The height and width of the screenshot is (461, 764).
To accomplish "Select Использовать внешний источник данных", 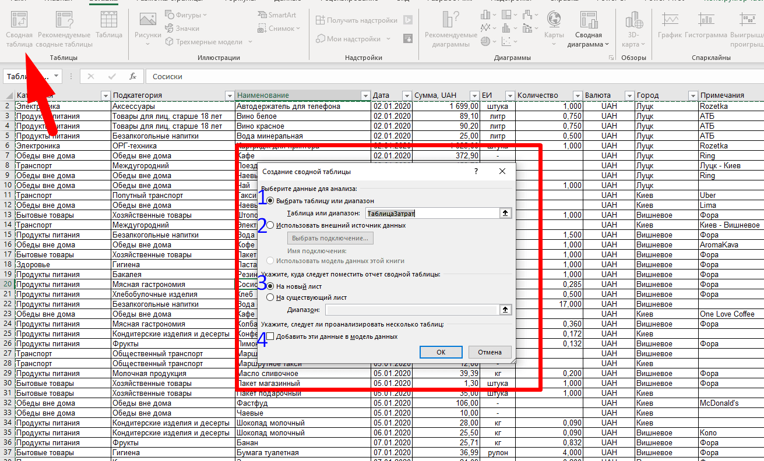I will tap(270, 225).
